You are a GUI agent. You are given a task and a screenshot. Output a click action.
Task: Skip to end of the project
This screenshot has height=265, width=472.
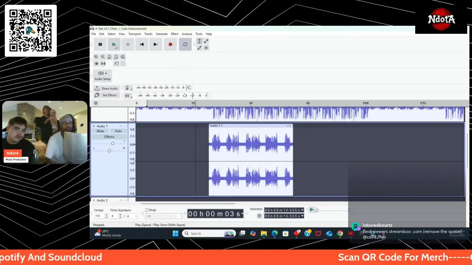click(156, 45)
